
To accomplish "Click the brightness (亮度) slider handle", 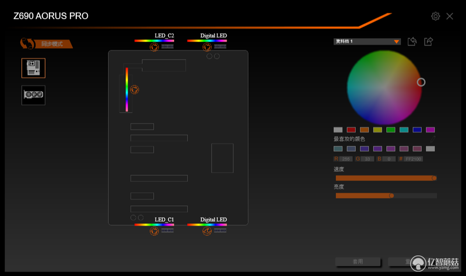I will point(391,196).
